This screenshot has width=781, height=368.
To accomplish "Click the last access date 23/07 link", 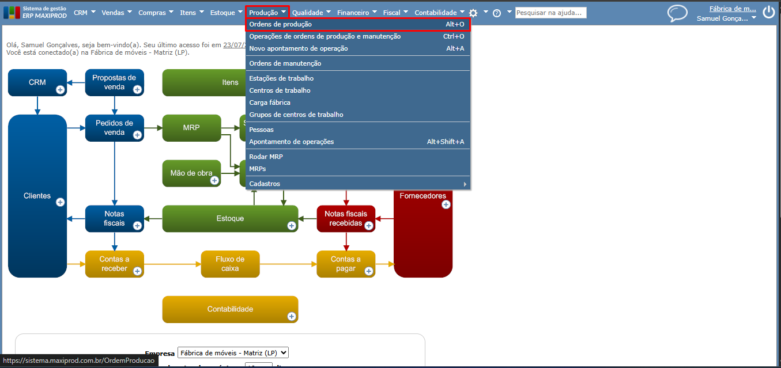I will coord(234,44).
